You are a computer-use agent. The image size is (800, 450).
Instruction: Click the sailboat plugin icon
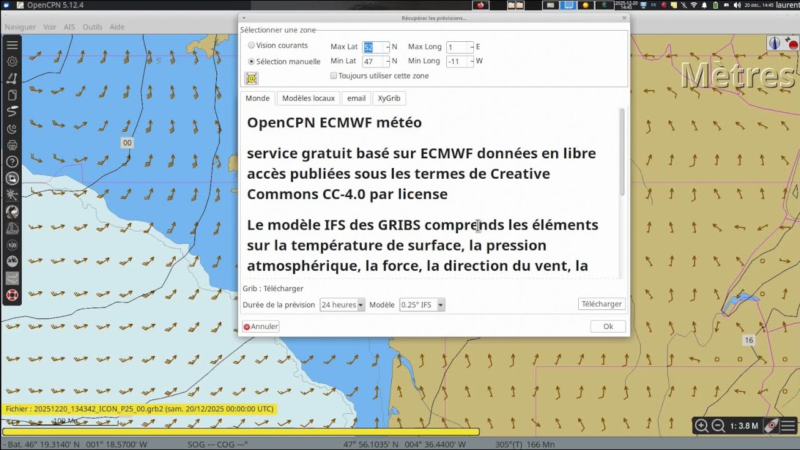12,229
